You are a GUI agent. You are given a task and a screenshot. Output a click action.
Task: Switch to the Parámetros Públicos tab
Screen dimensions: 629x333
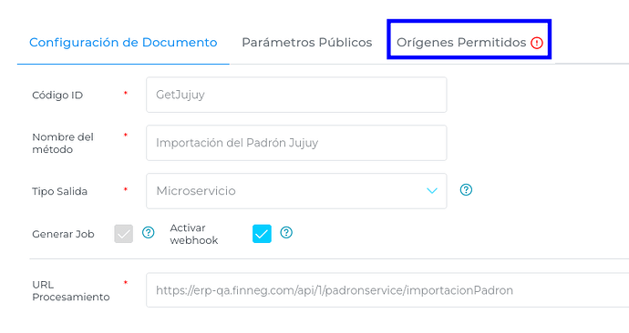307,43
